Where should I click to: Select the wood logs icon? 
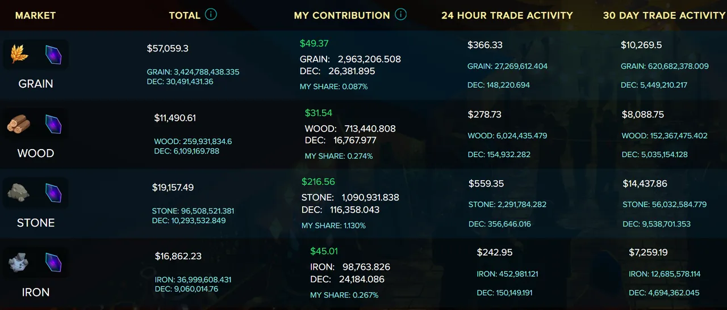point(19,124)
